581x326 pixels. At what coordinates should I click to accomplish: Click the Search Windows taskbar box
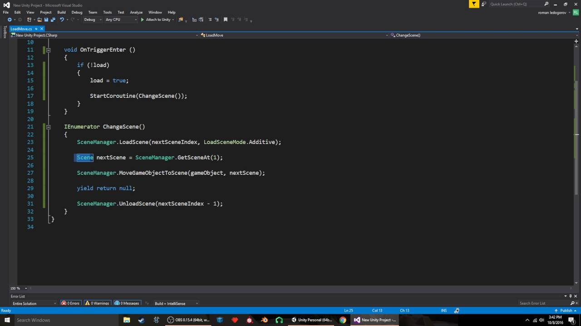coord(66,320)
